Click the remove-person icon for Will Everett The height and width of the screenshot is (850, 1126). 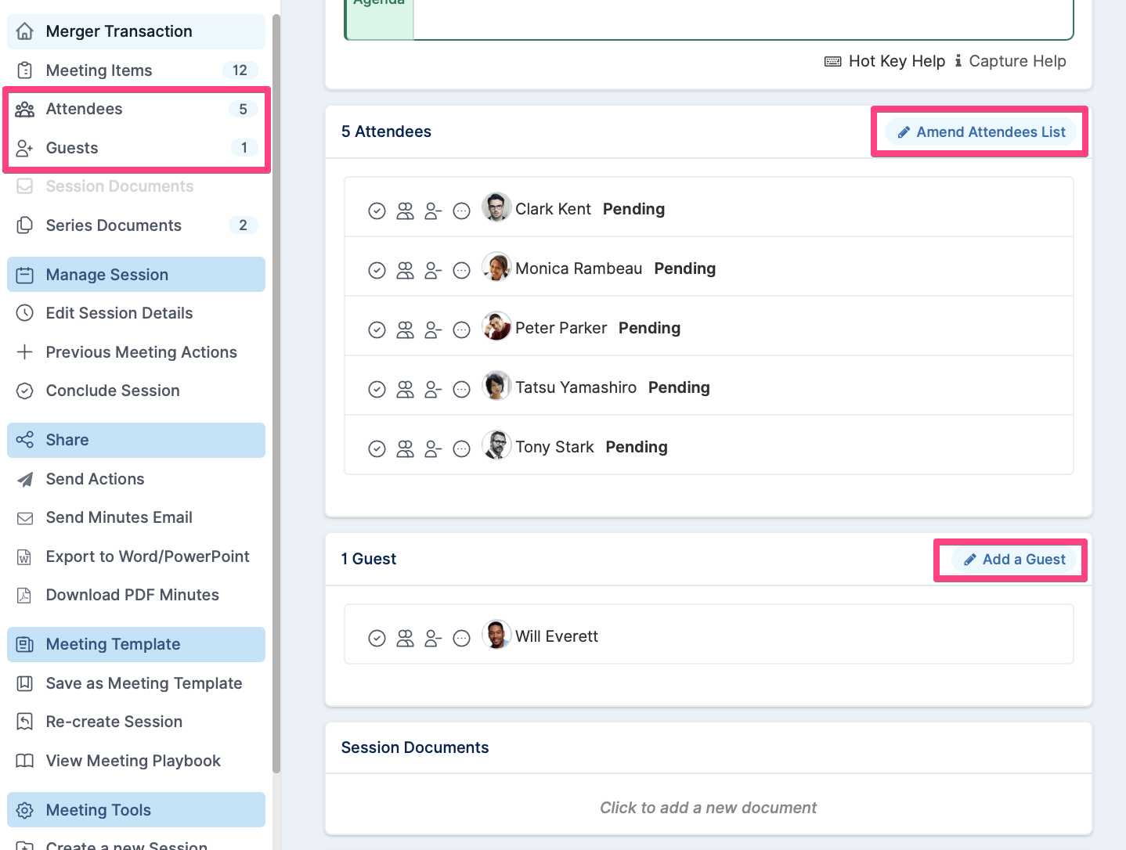433,638
